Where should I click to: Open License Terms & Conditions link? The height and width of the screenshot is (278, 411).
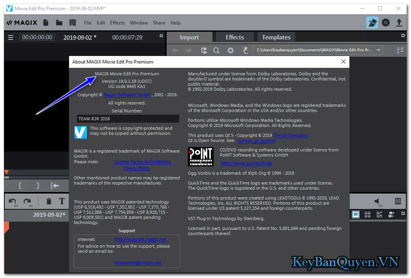(x=143, y=162)
